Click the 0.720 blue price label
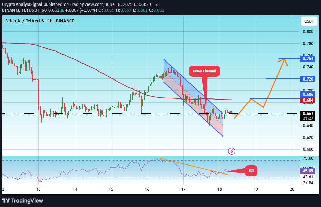The height and width of the screenshot is (207, 321). [x=308, y=79]
